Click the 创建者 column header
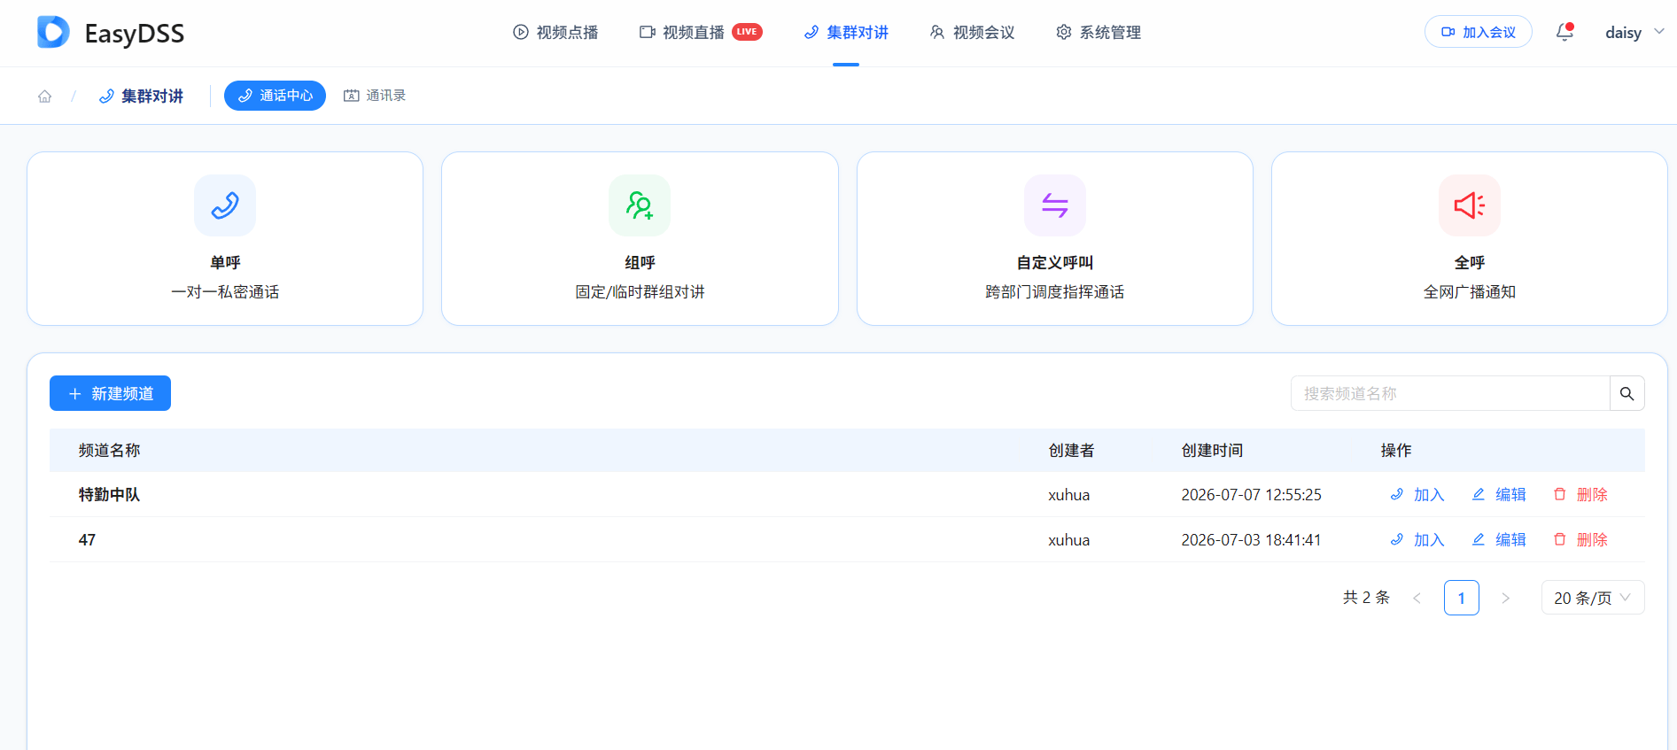 tap(1071, 450)
